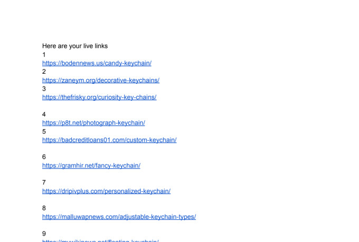The height and width of the screenshot is (242, 359).
Task: Open the bodennews.us candy-keychain link
Action: [97, 63]
